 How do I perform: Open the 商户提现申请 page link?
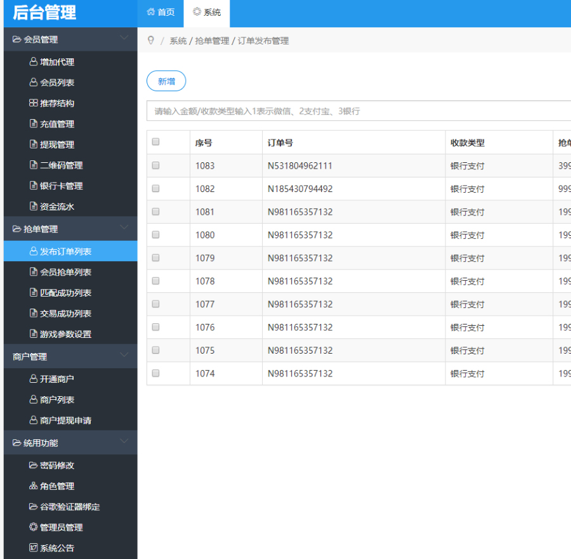coord(65,420)
